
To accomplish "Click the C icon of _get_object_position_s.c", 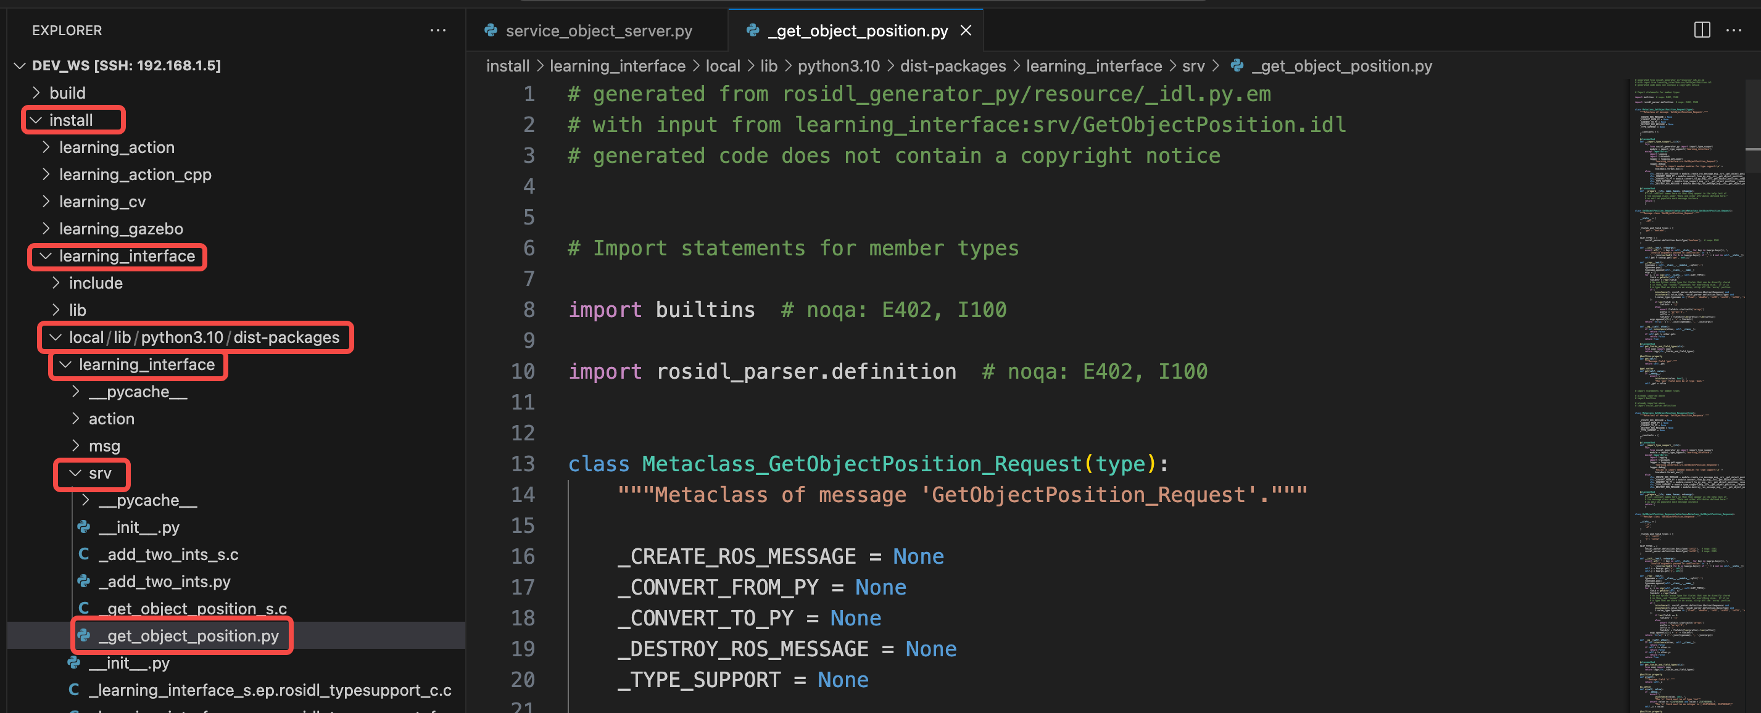I will coord(84,608).
